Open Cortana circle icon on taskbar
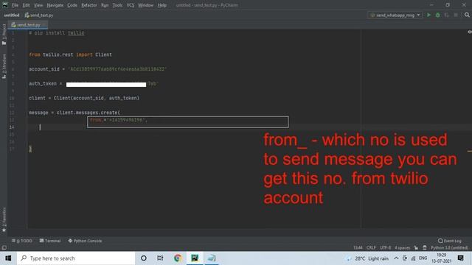Image resolution: width=472 pixels, height=265 pixels. tap(144, 258)
